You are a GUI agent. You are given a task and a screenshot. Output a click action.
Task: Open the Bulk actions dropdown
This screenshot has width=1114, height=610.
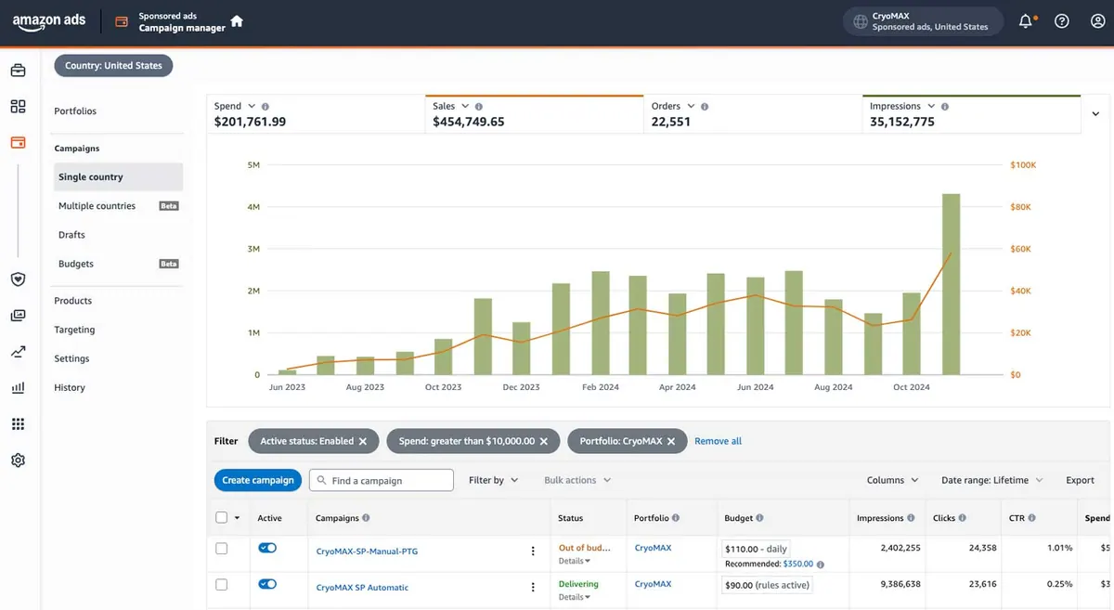point(577,480)
